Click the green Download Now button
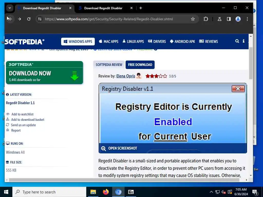The width and height of the screenshot is (263, 197). click(44, 73)
